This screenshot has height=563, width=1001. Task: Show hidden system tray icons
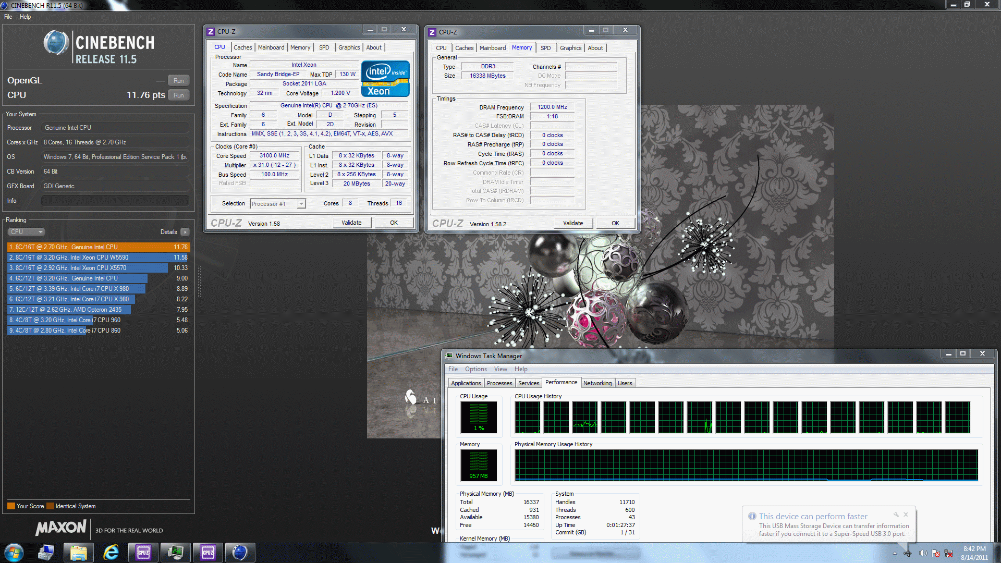(895, 553)
